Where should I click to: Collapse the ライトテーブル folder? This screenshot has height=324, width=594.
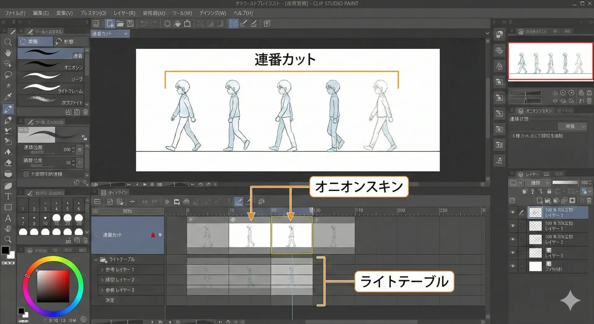coord(96,260)
